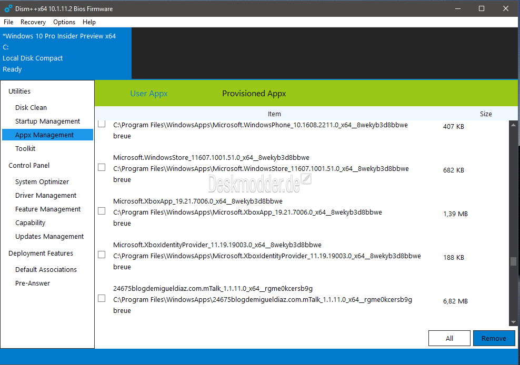Select Microsoft.WindowsStore_11607.1001.51.0 entry name

[x=211, y=157]
